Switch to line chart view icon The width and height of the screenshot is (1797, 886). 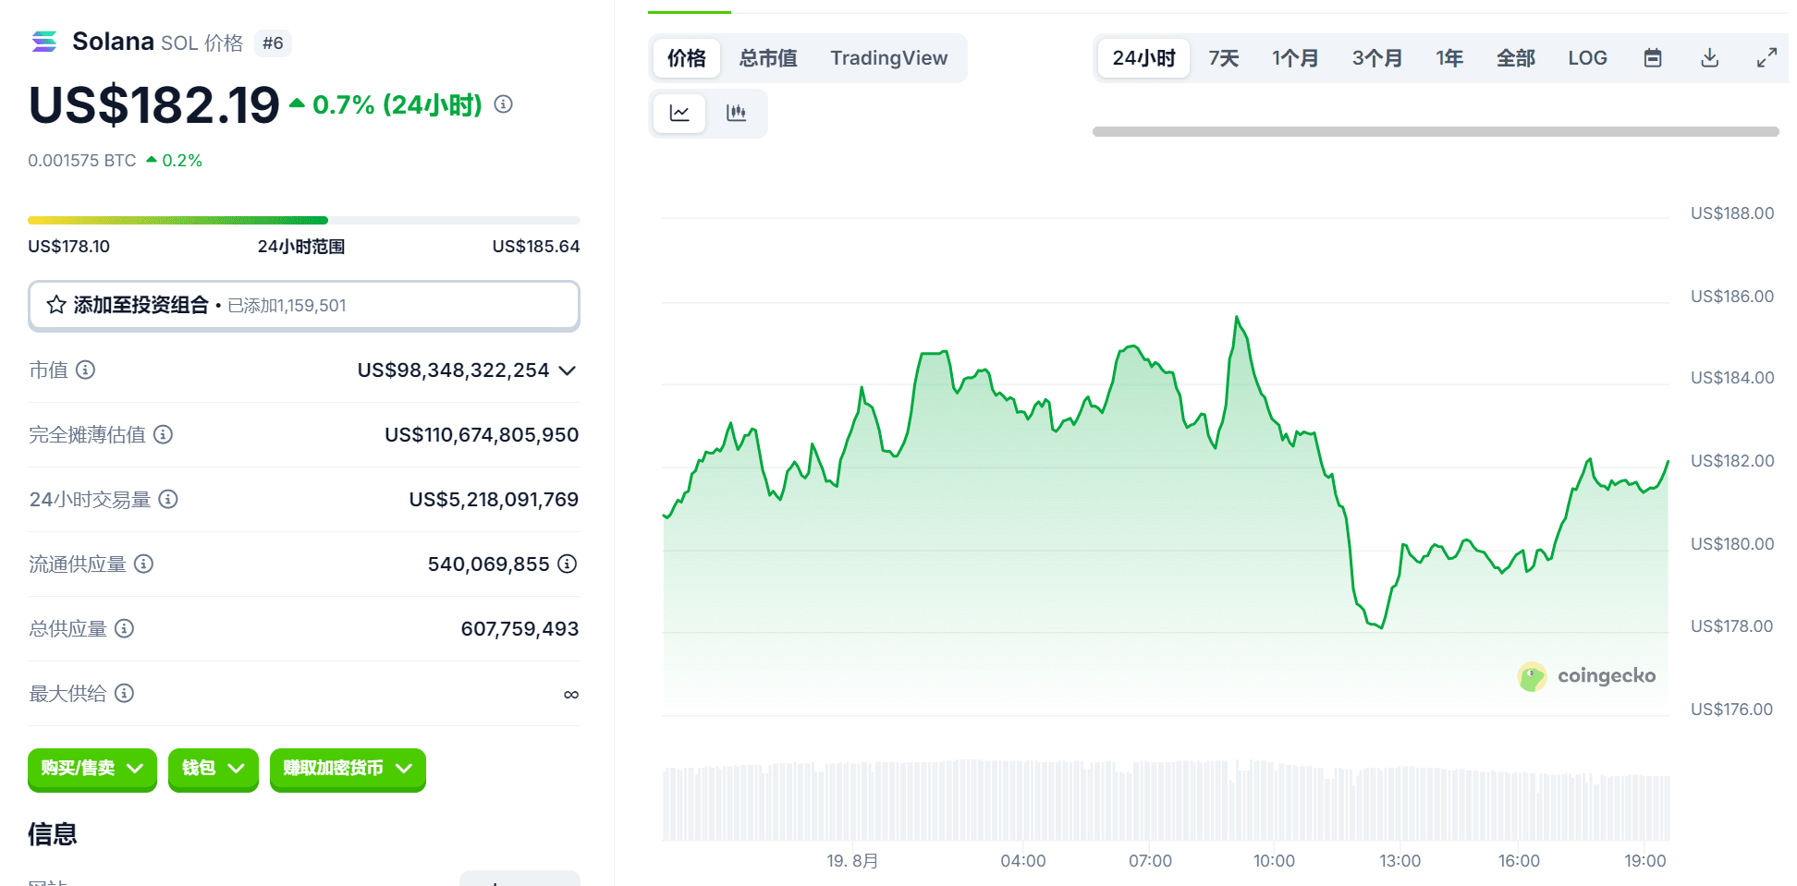679,113
